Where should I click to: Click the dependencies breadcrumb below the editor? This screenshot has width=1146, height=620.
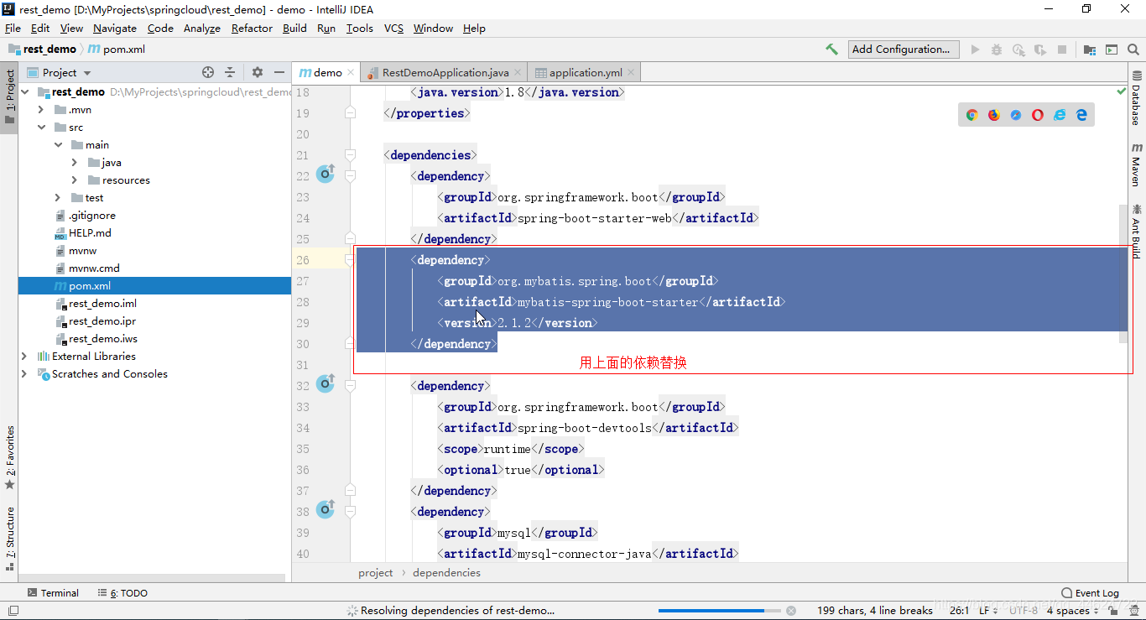(x=446, y=572)
